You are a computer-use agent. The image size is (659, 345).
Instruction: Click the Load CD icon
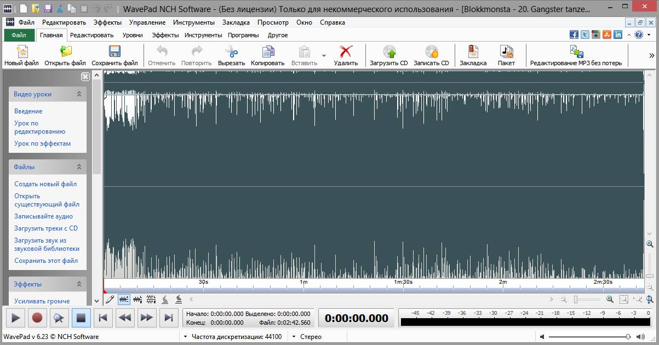[389, 52]
